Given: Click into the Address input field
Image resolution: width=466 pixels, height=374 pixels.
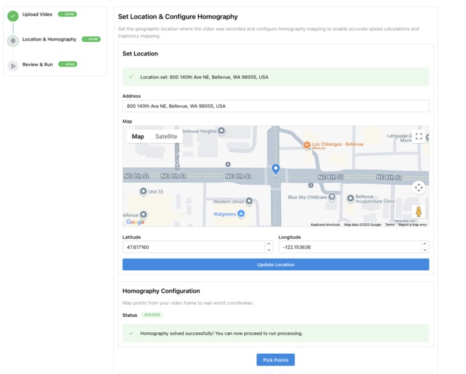Looking at the screenshot, I should click(276, 106).
